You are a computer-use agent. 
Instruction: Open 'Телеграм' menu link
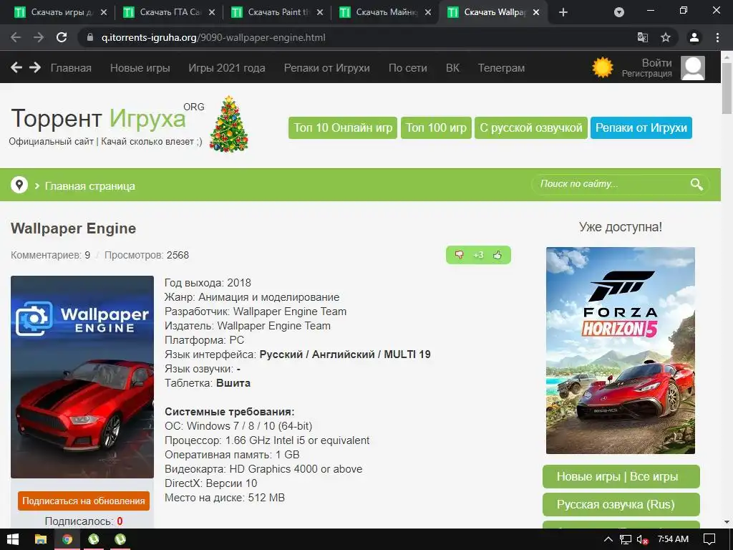501,68
